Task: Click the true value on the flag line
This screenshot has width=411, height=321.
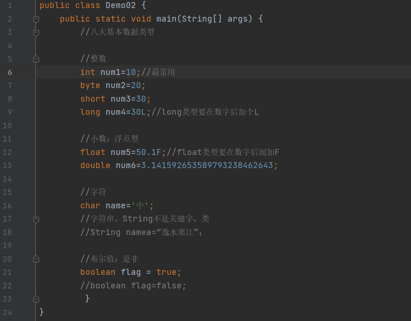Action: [x=167, y=272]
